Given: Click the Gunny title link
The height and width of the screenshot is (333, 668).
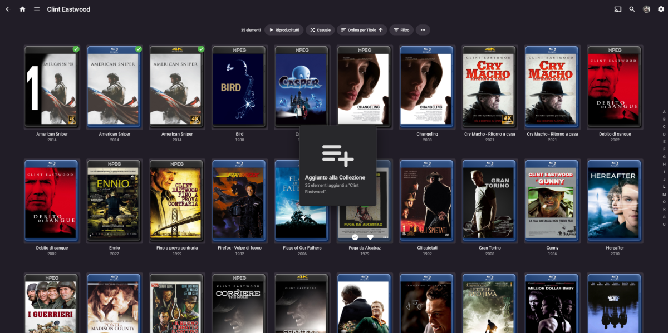Looking at the screenshot, I should 552,248.
